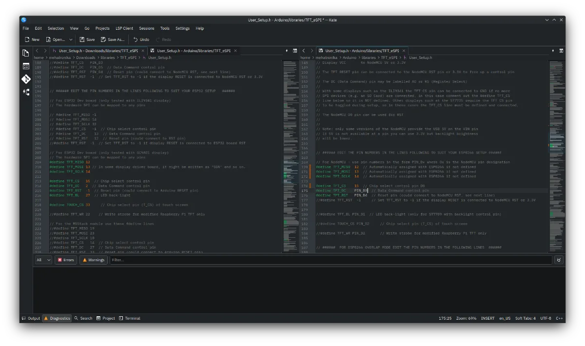Screen dimensions: 585x346
Task: Click the clear diagnostics icon beside Filter
Action: (559, 260)
